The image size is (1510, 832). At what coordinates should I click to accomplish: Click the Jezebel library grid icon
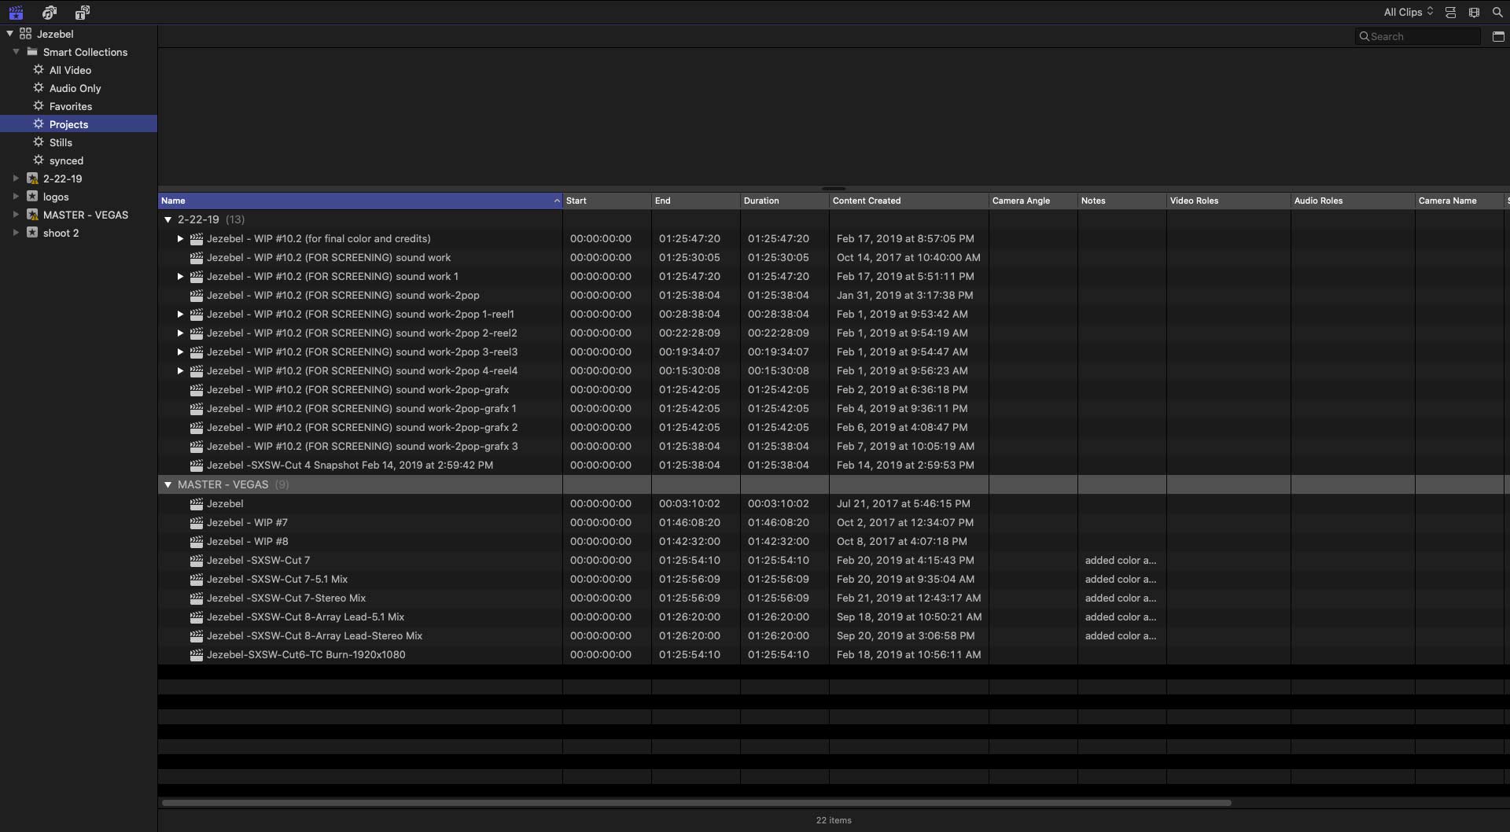(26, 34)
